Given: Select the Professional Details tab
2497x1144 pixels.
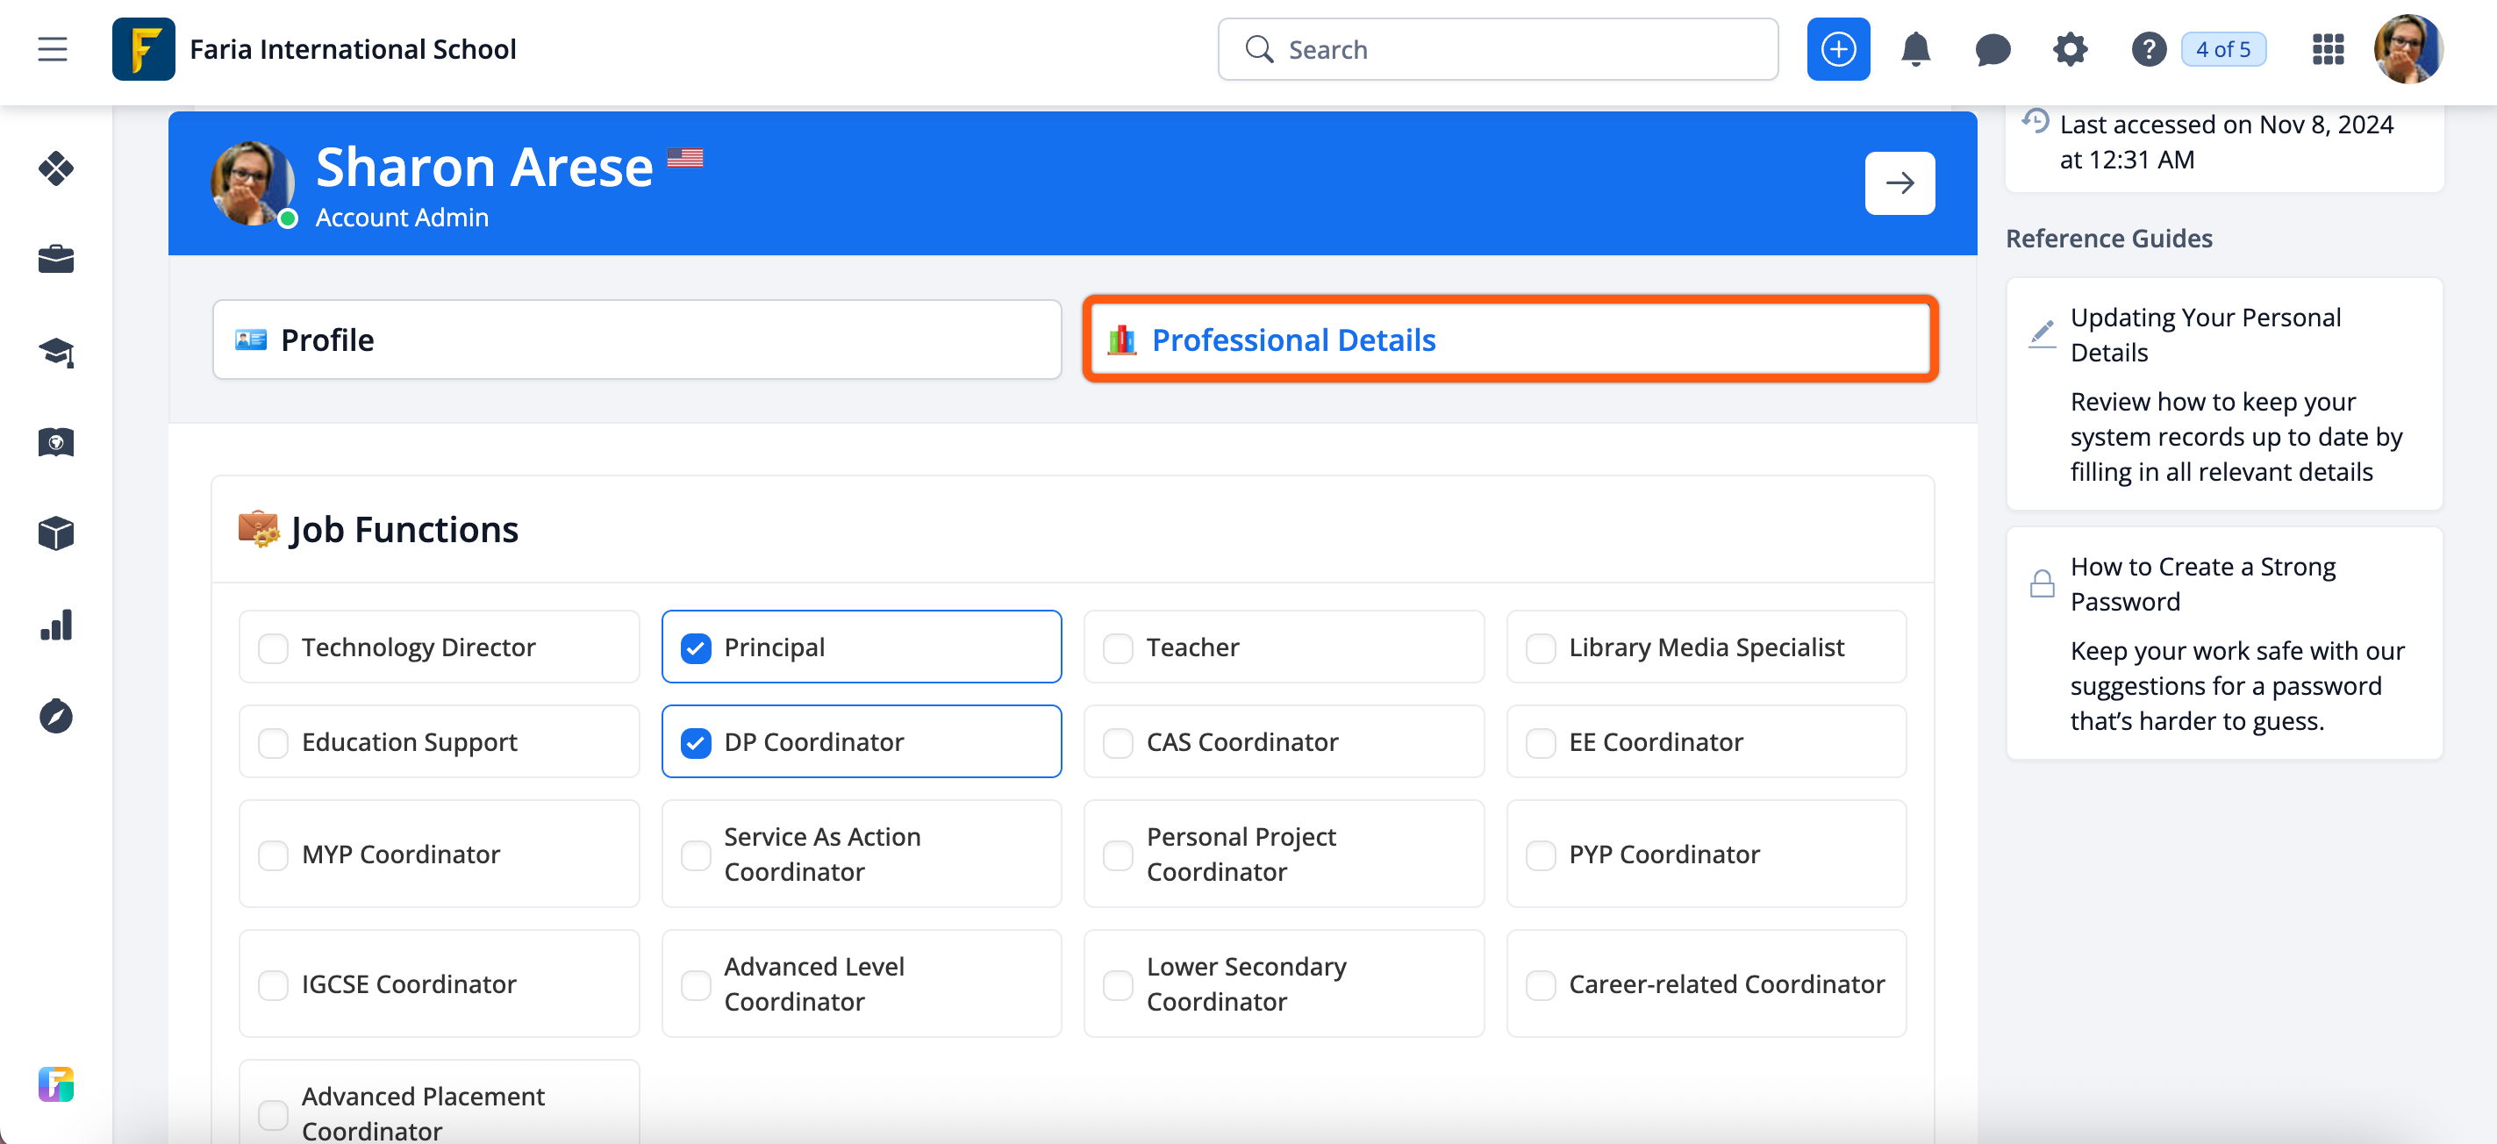Looking at the screenshot, I should pos(1509,340).
